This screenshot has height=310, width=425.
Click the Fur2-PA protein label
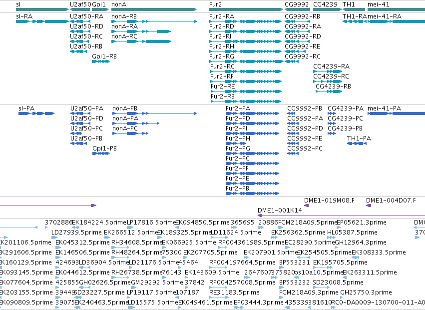[x=238, y=108]
